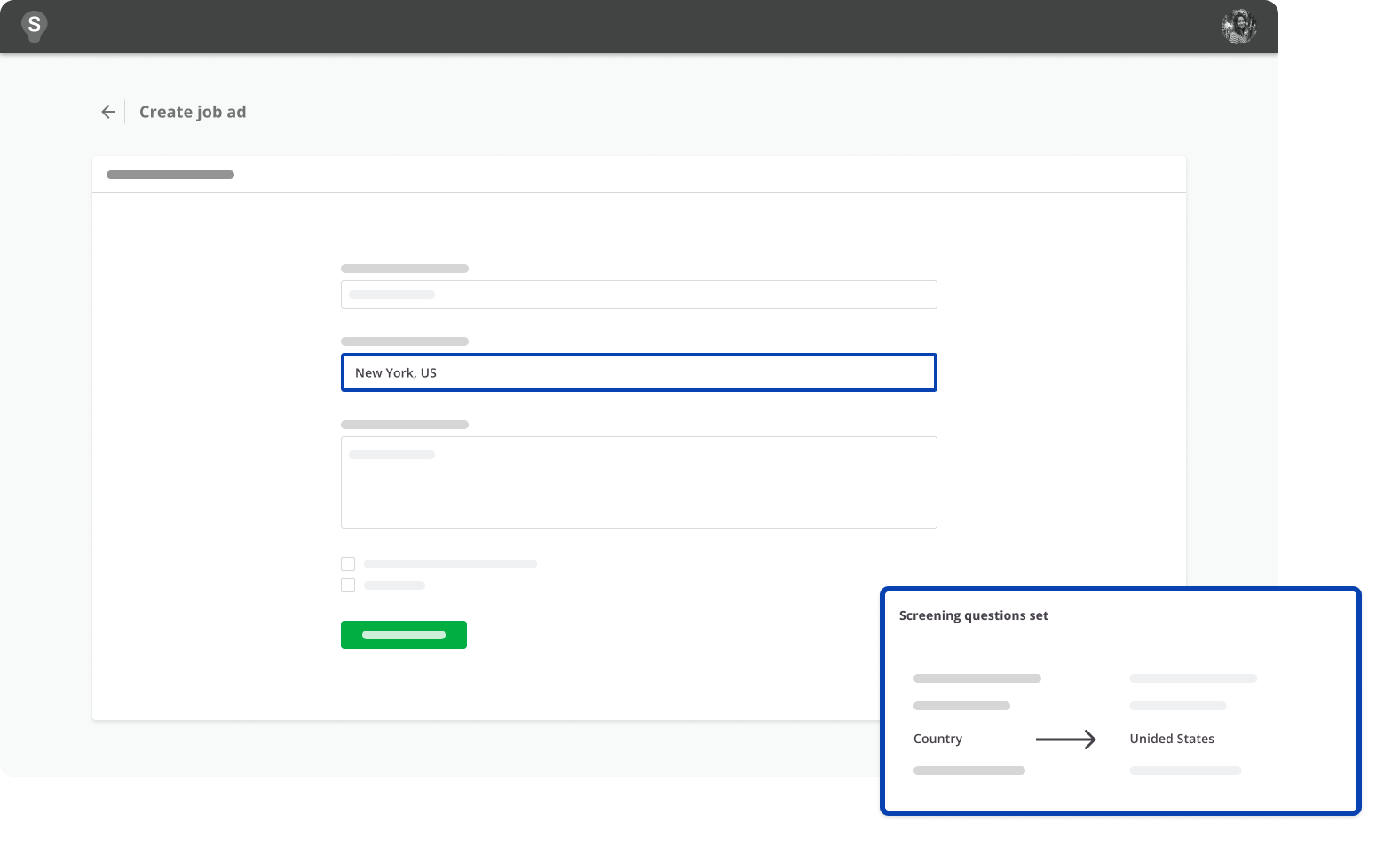Click the short label beside the second checkbox

[x=394, y=585]
